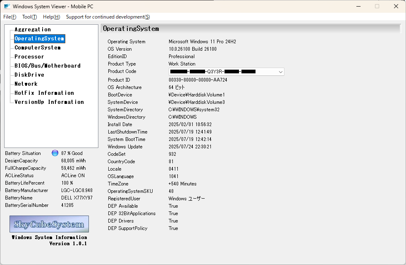Click the DEP 32BitApplications label

click(131, 213)
